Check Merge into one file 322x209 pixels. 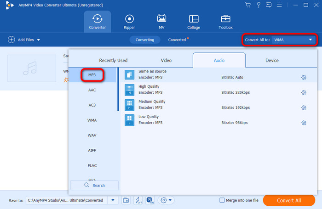coord(222,200)
